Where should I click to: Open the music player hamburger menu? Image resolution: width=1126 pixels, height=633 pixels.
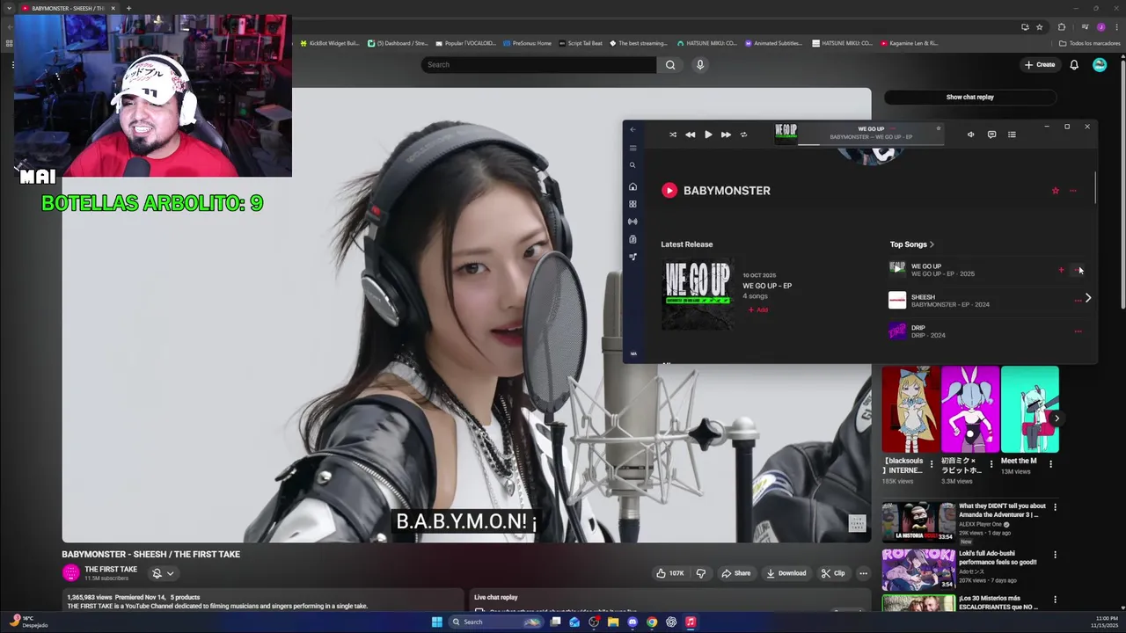point(632,148)
